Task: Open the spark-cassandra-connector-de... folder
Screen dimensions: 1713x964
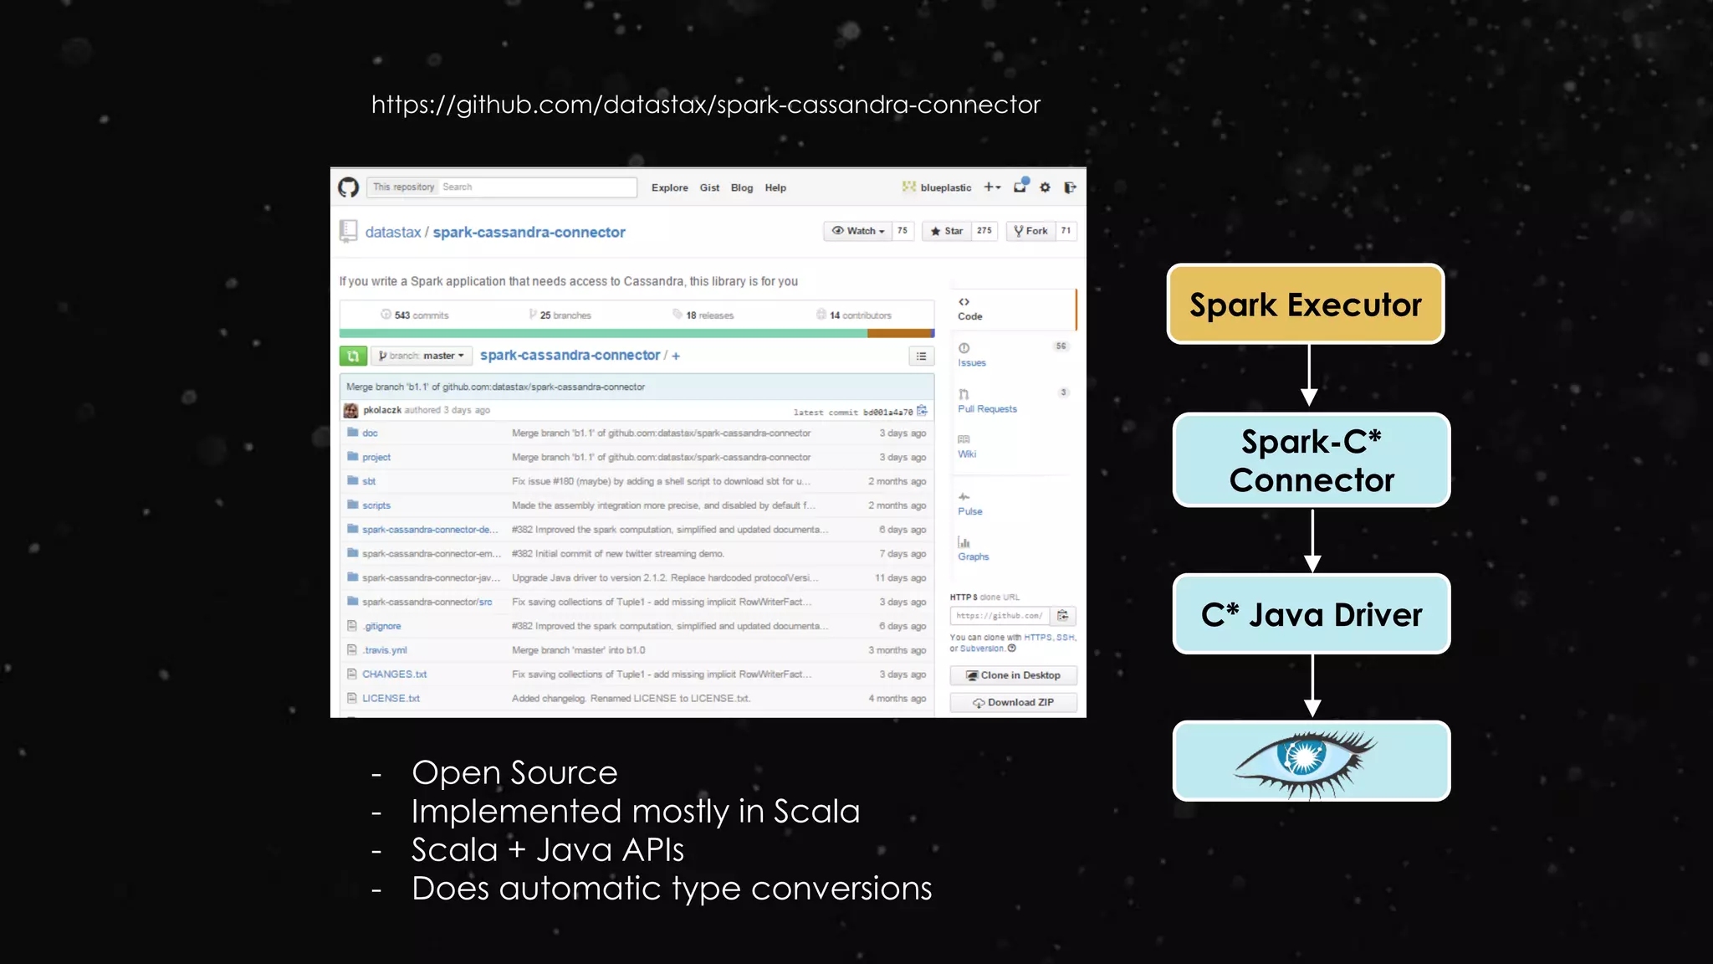Action: 430,530
